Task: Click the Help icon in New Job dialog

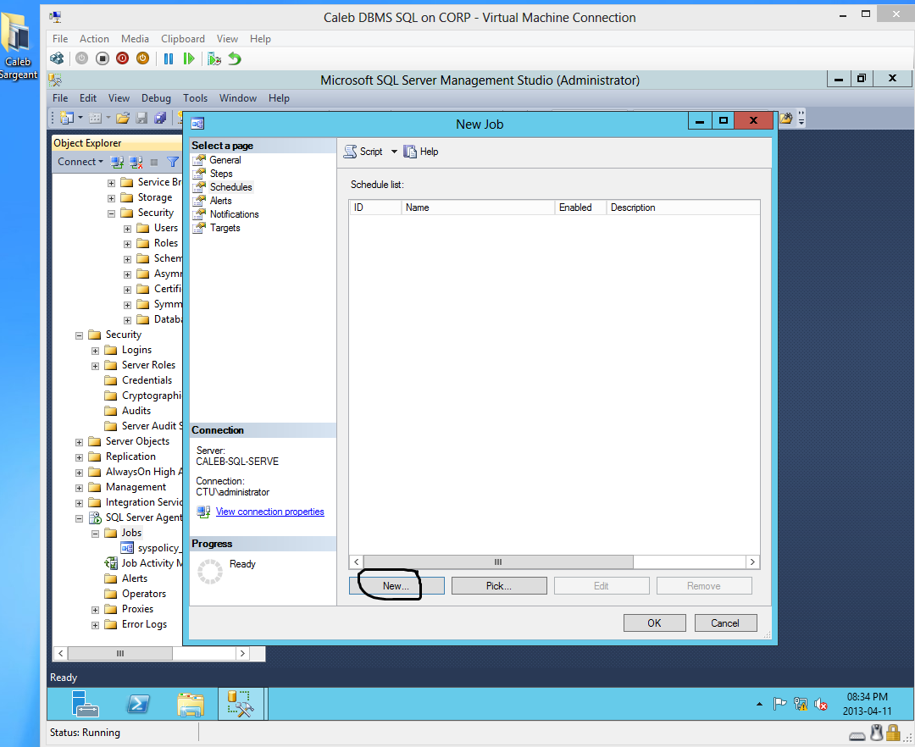Action: pyautogui.click(x=410, y=152)
